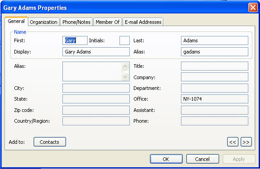Dismiss dialog with Cancel button
Image resolution: width=260 pixels, height=169 pixels.
coord(203,159)
